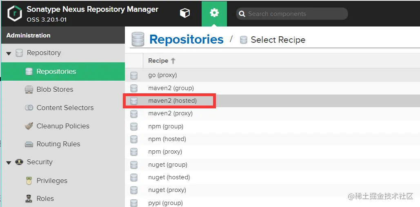Click the Blob Stores icon

click(x=29, y=90)
